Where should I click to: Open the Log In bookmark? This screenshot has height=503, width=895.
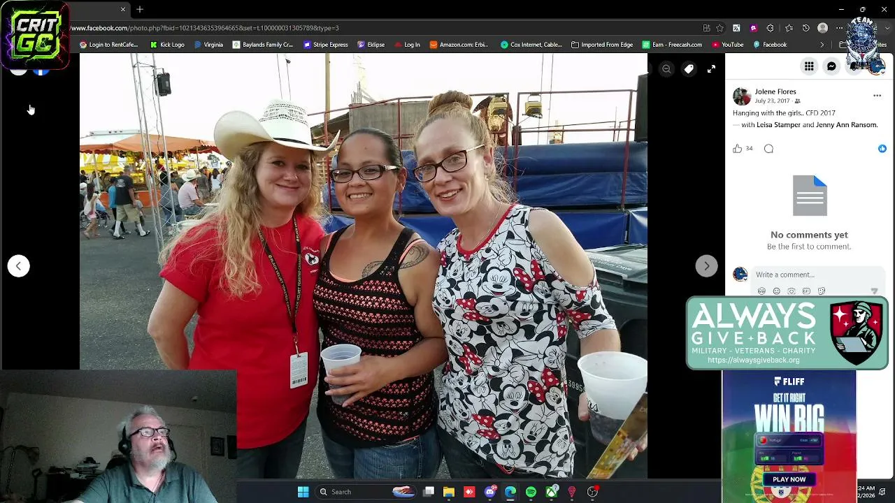(407, 45)
